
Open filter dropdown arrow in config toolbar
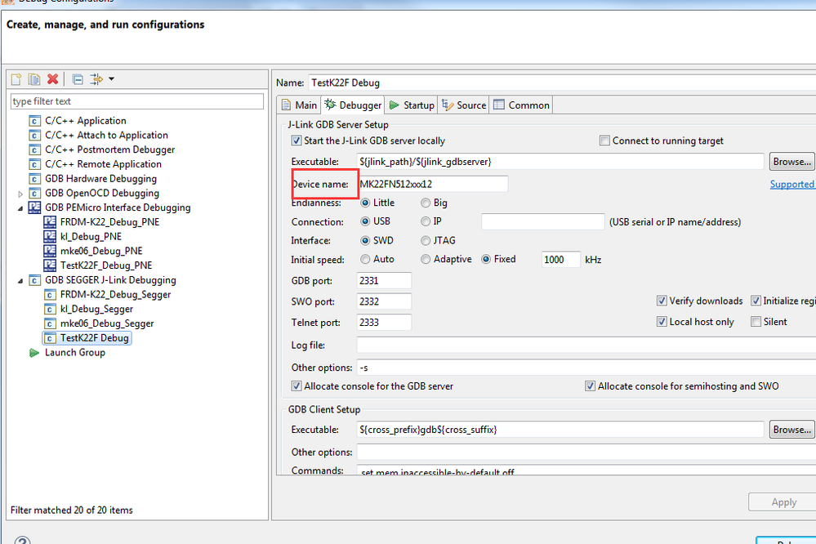111,79
